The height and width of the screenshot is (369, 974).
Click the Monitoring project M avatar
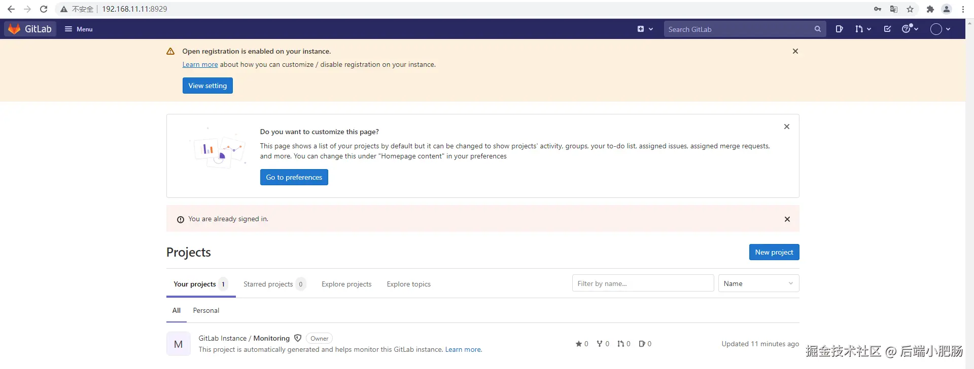pos(179,344)
